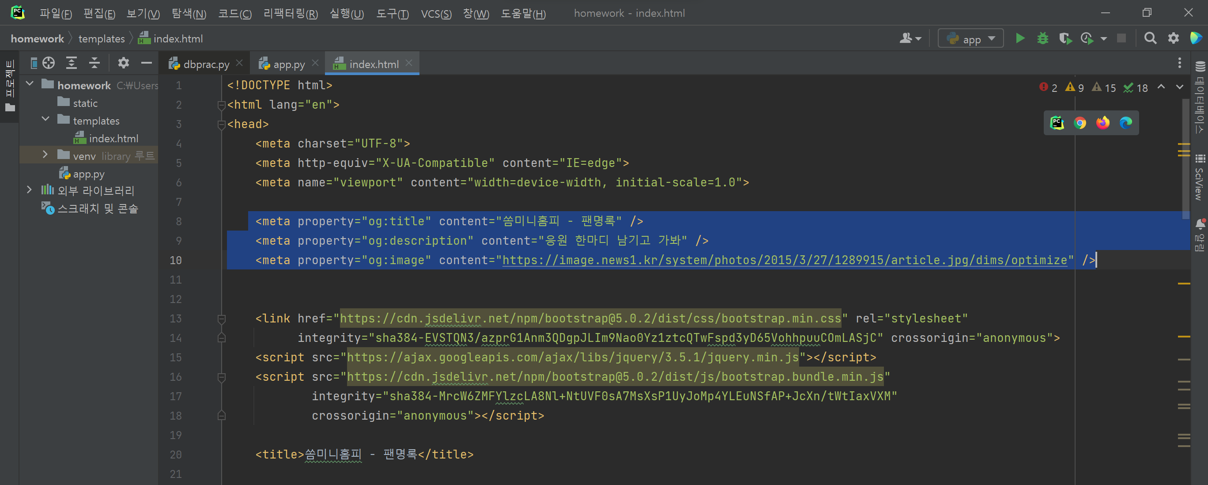Follow the bootstrap.bundle.min.js link
The height and width of the screenshot is (485, 1208).
point(615,377)
